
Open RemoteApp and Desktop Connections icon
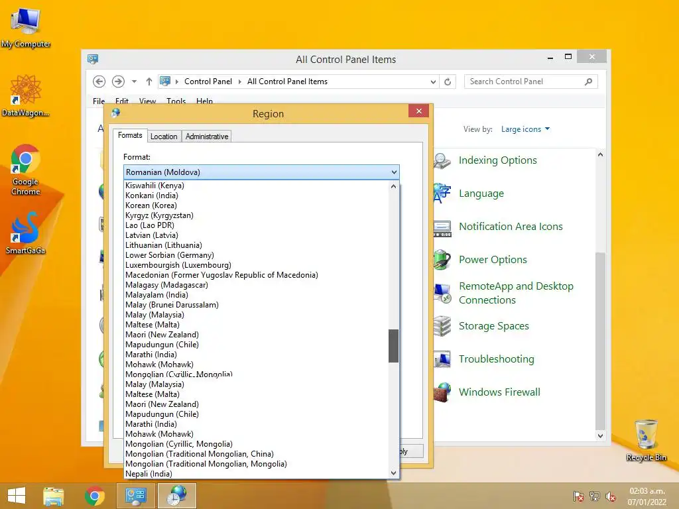tap(442, 293)
